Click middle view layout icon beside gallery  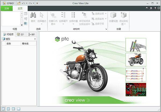[x=26, y=19]
